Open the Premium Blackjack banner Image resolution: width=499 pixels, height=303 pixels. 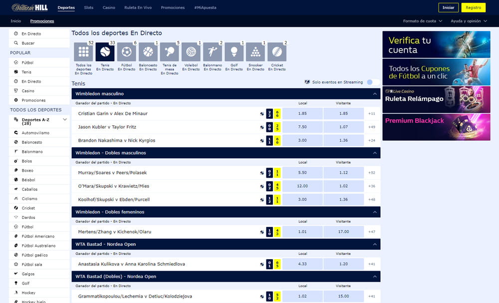[x=436, y=127]
